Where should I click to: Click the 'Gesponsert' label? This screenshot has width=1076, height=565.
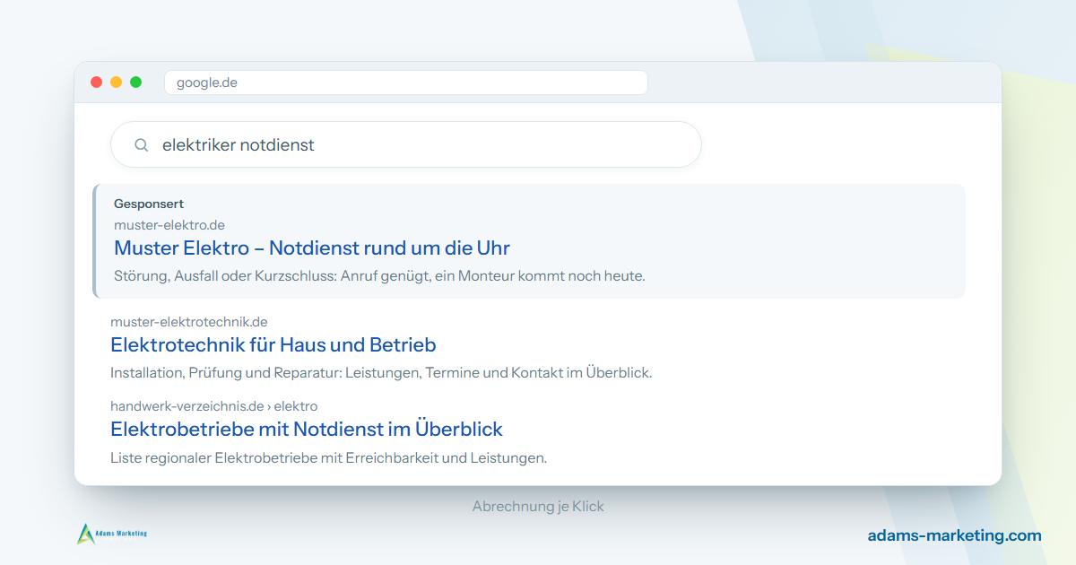[x=149, y=204]
